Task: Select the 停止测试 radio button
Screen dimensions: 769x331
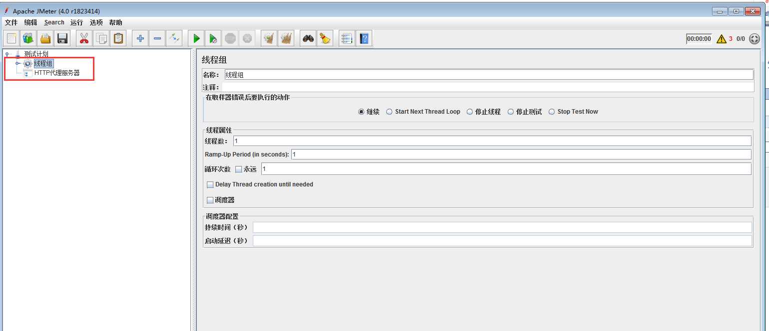Action: click(511, 112)
